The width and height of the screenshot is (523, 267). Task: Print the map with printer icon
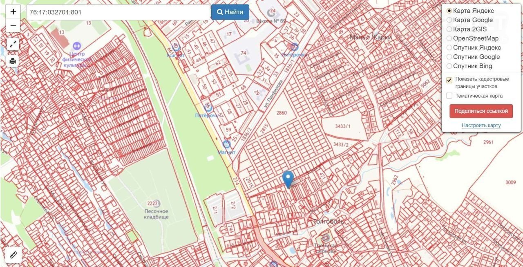click(x=13, y=61)
